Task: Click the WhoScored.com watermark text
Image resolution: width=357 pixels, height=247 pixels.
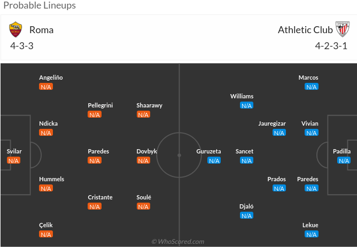Action: 178,242
